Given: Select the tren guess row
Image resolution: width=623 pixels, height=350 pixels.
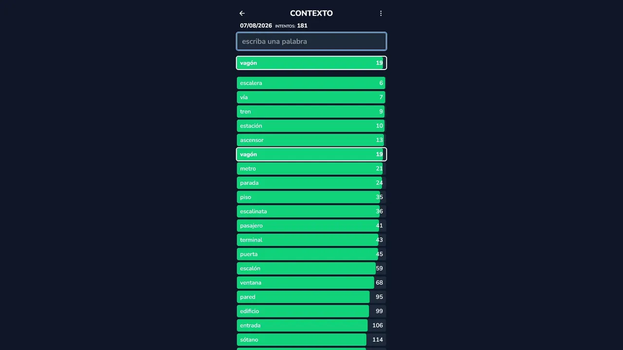Looking at the screenshot, I should tap(311, 111).
